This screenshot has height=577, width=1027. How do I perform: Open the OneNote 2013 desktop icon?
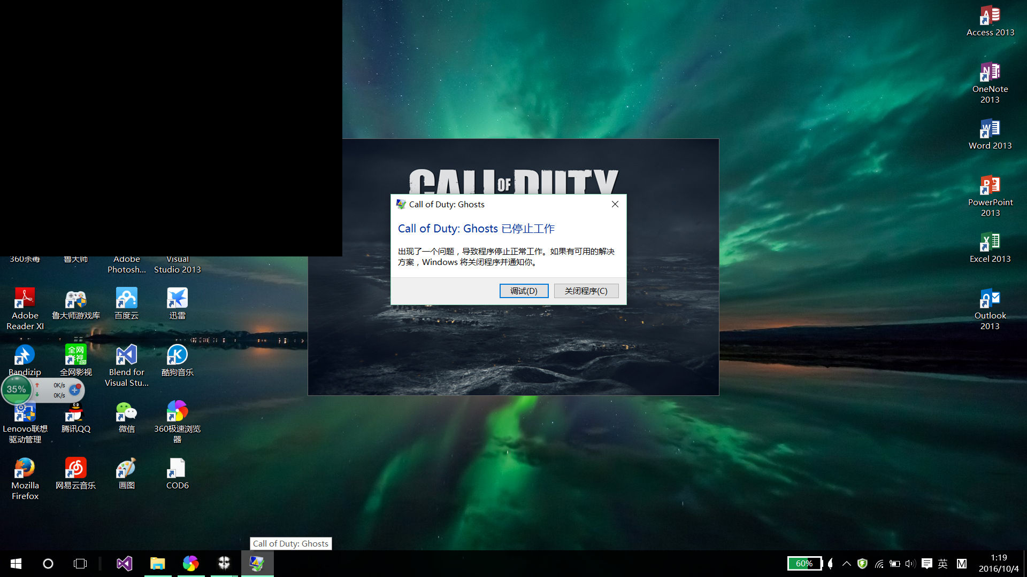(x=990, y=74)
